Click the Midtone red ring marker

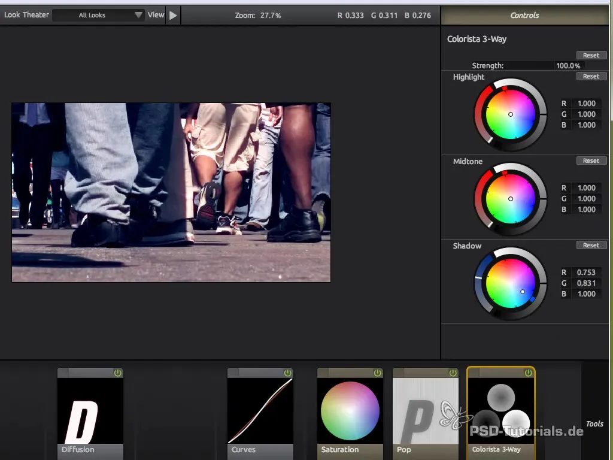(504, 173)
